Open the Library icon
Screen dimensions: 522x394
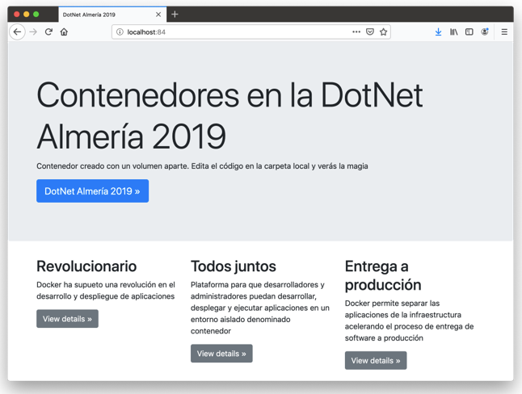point(454,32)
